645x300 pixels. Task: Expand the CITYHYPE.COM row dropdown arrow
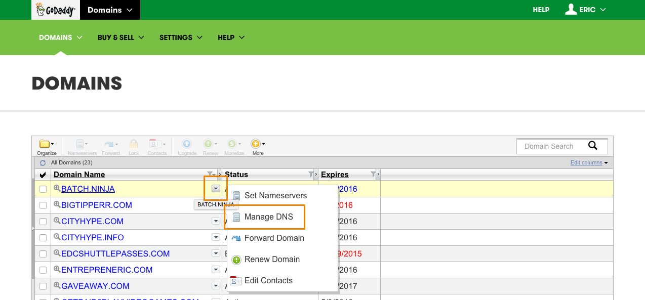click(x=216, y=222)
